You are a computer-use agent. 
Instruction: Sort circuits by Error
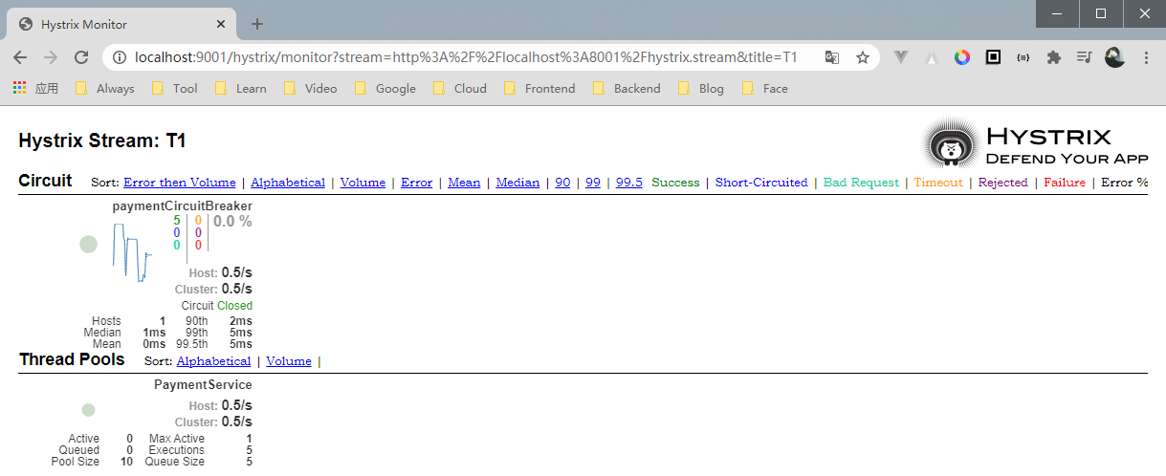(x=417, y=183)
